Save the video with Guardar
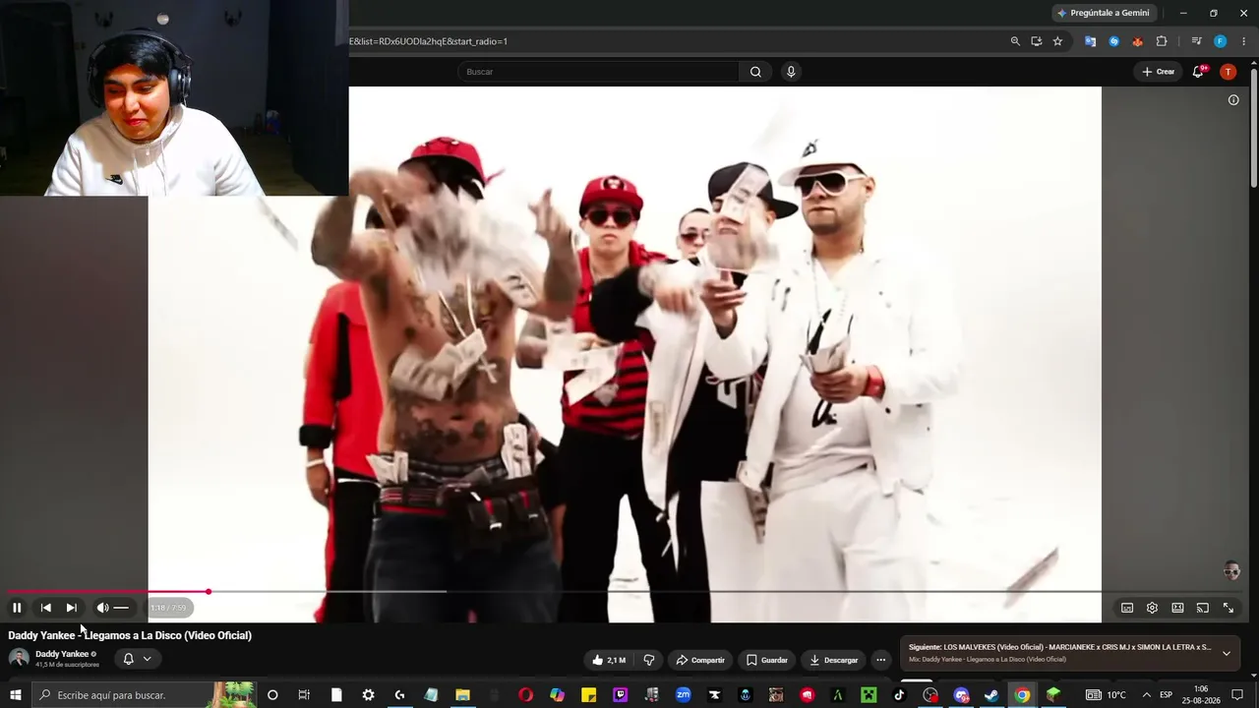Screen dimensions: 1259x708 coord(767,660)
